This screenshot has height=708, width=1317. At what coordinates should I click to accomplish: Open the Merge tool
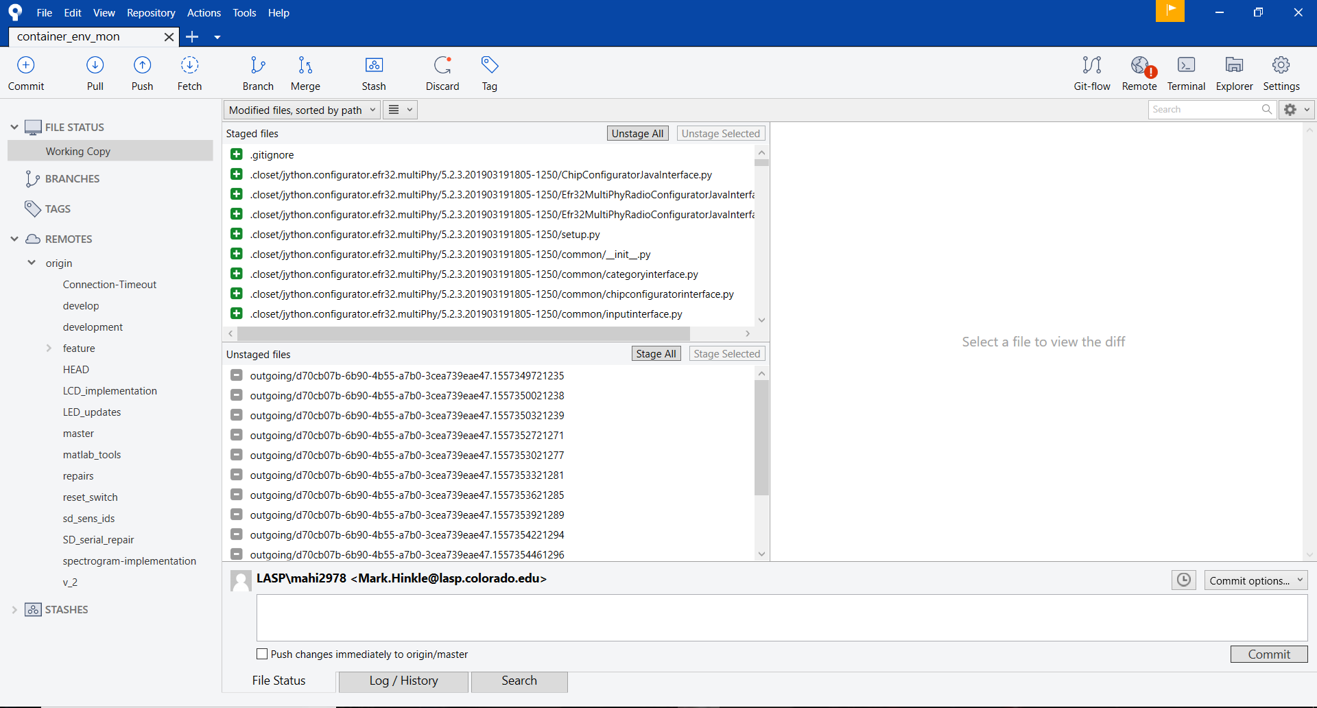(x=305, y=73)
